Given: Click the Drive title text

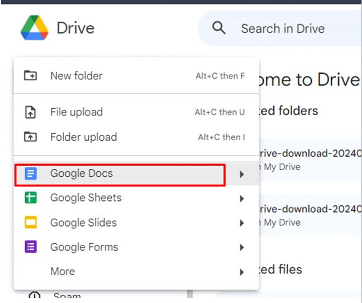Looking at the screenshot, I should pyautogui.click(x=75, y=28).
